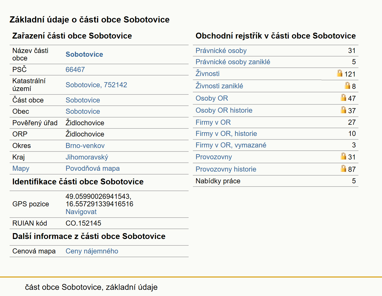Image resolution: width=382 pixels, height=296 pixels.
Task: Open the postal code 66467 link
Action: tap(75, 70)
